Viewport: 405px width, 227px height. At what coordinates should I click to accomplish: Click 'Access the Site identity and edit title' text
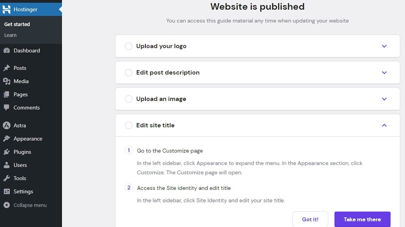(183, 188)
